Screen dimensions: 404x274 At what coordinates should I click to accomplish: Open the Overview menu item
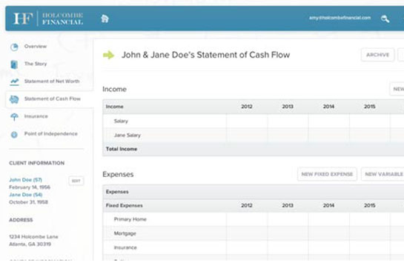click(36, 47)
